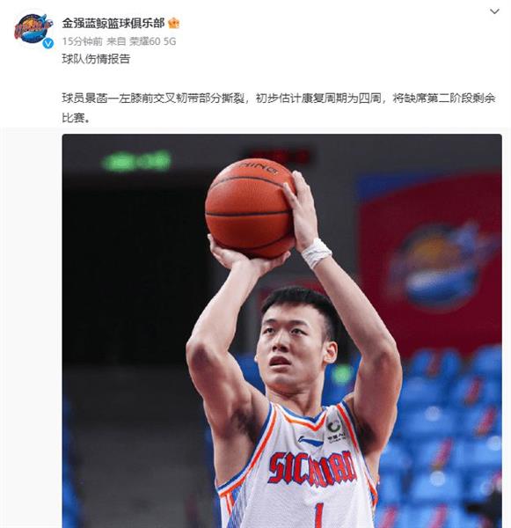Click the blurred team logo banner
Screen dimensions: 511x528
pos(438,266)
